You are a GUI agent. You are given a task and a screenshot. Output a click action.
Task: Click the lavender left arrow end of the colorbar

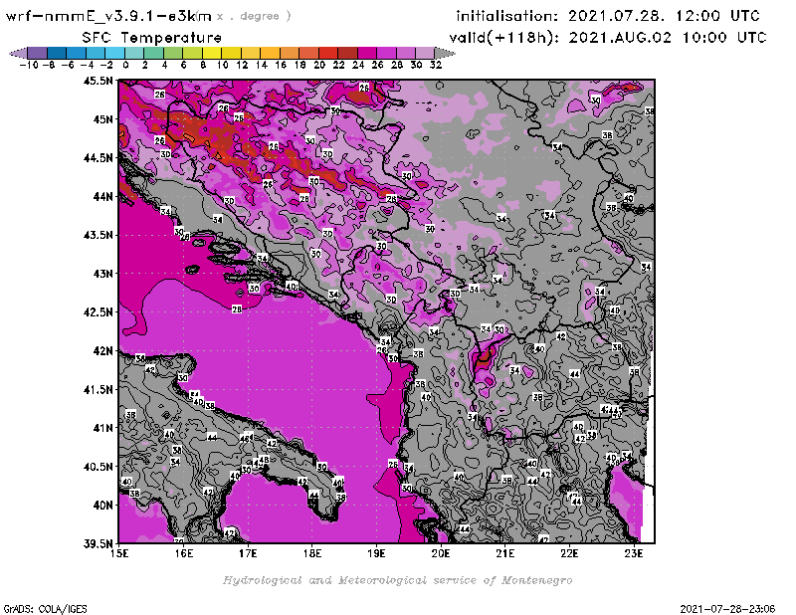(x=19, y=53)
